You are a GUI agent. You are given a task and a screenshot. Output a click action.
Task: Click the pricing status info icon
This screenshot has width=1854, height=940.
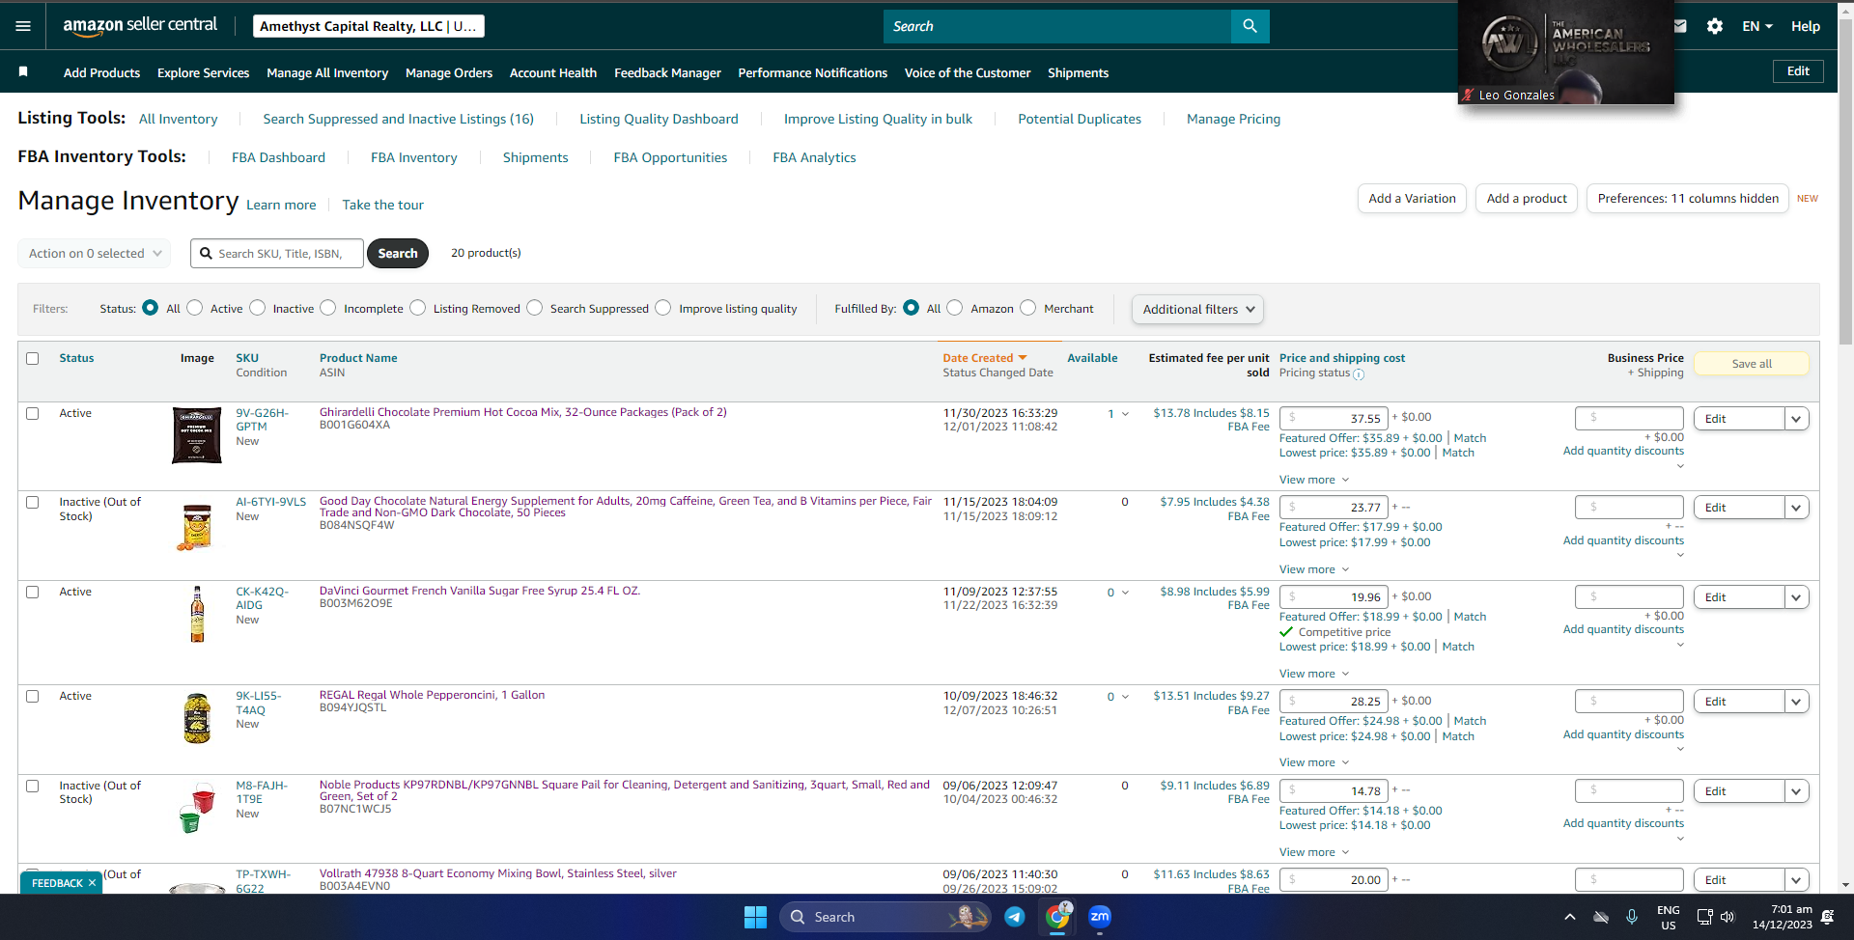1359,374
